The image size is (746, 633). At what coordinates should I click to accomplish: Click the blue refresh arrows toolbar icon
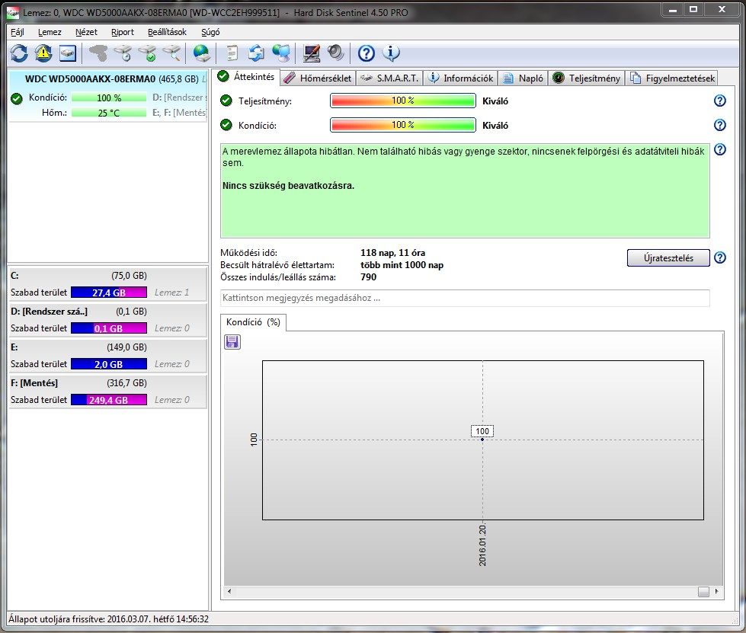20,53
